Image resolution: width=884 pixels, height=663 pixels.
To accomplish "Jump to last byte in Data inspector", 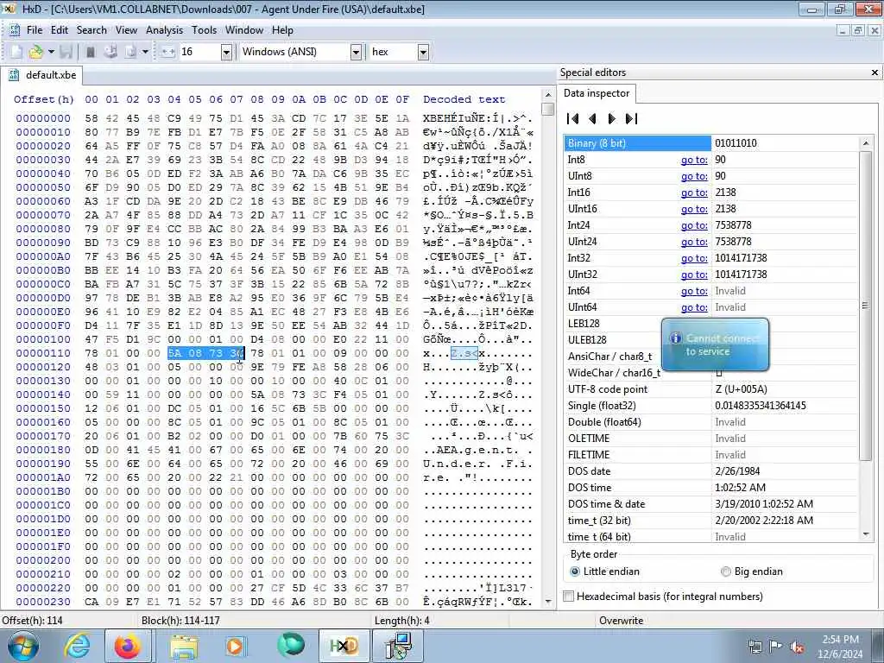I will [631, 118].
